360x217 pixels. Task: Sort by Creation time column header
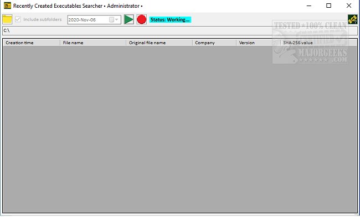click(32, 43)
